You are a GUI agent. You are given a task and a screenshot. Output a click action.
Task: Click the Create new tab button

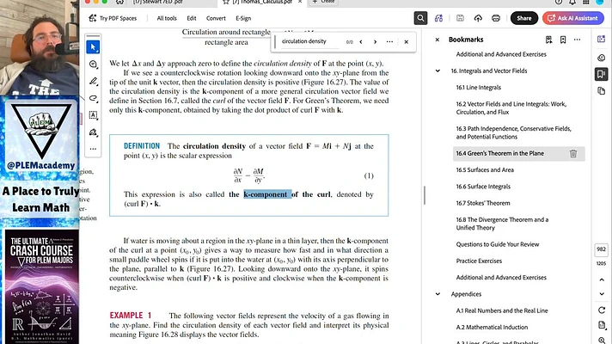point(323,2)
